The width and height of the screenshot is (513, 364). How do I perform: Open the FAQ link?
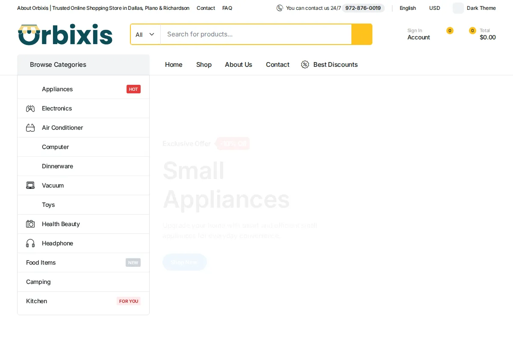[227, 8]
